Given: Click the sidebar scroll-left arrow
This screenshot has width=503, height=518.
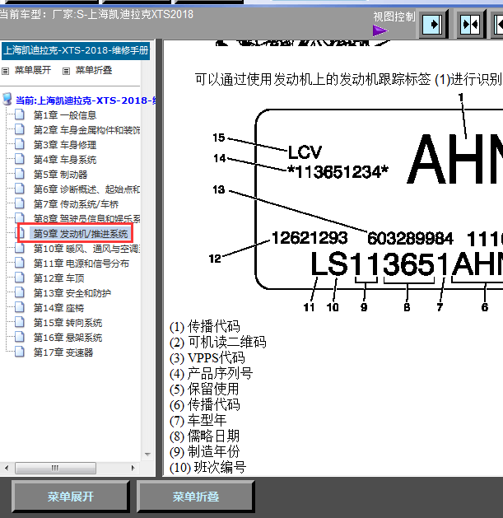Looking at the screenshot, I should point(7,468).
